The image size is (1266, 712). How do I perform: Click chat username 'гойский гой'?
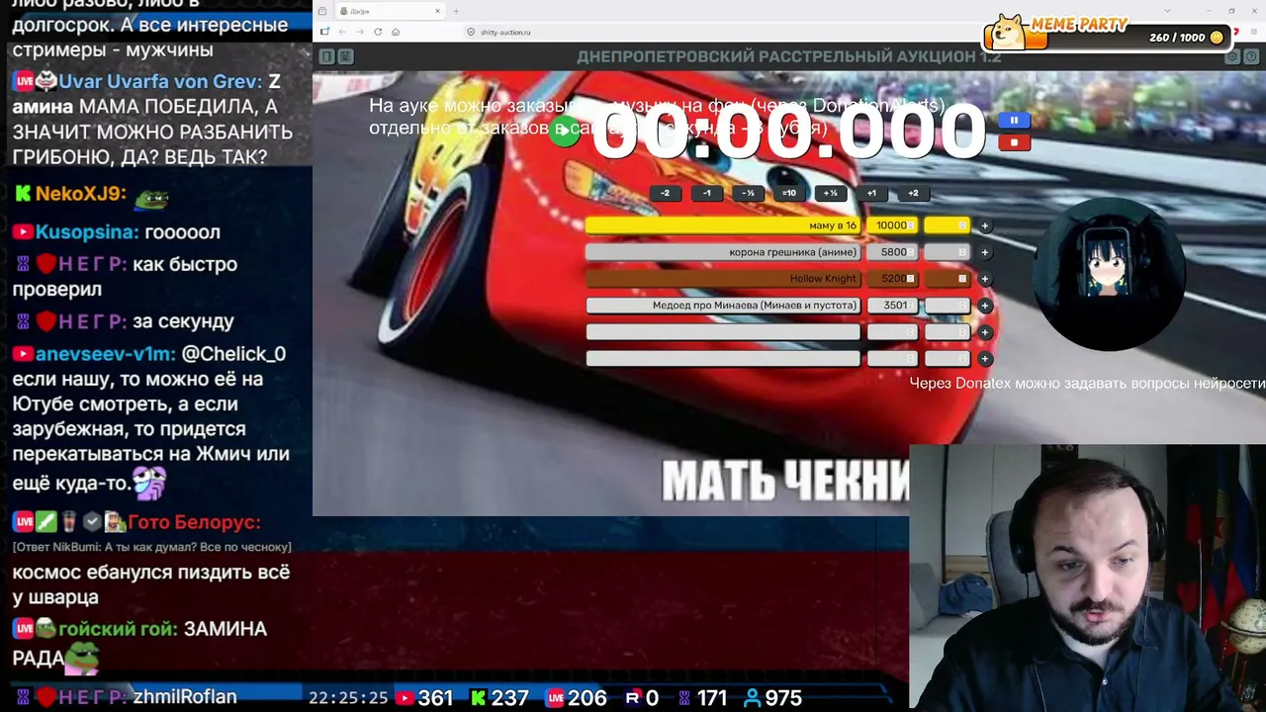click(118, 629)
